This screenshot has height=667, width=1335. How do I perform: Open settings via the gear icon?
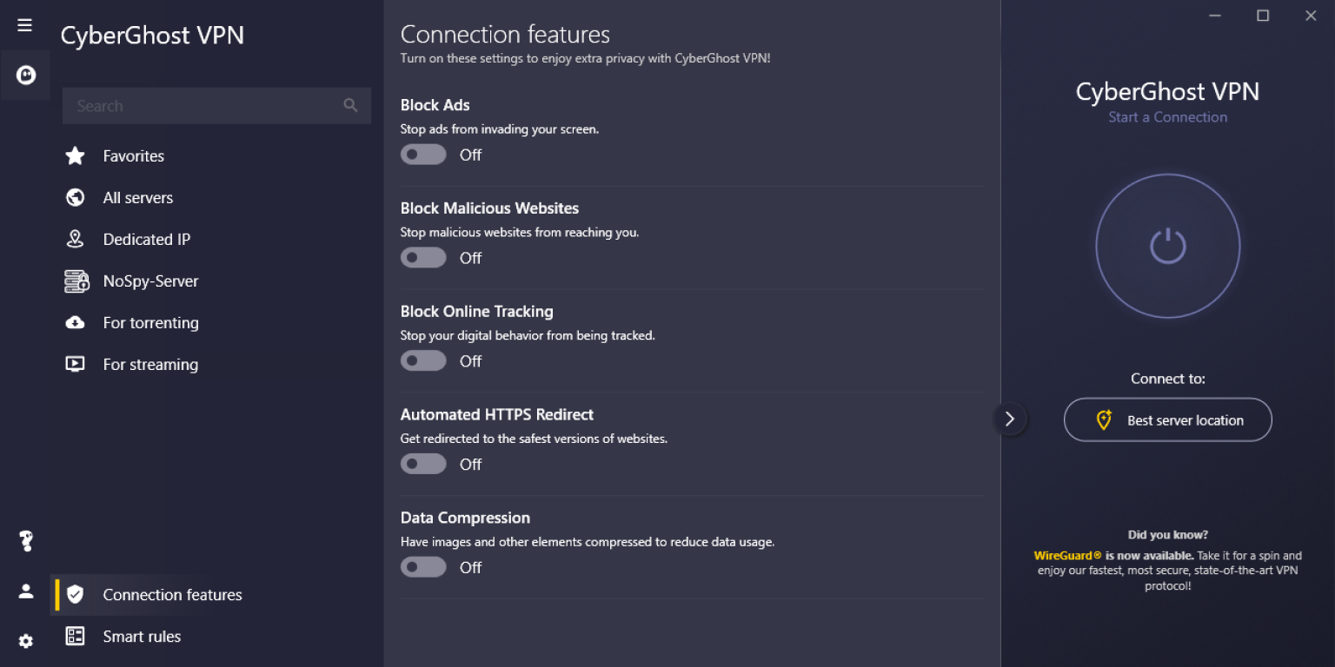(25, 641)
